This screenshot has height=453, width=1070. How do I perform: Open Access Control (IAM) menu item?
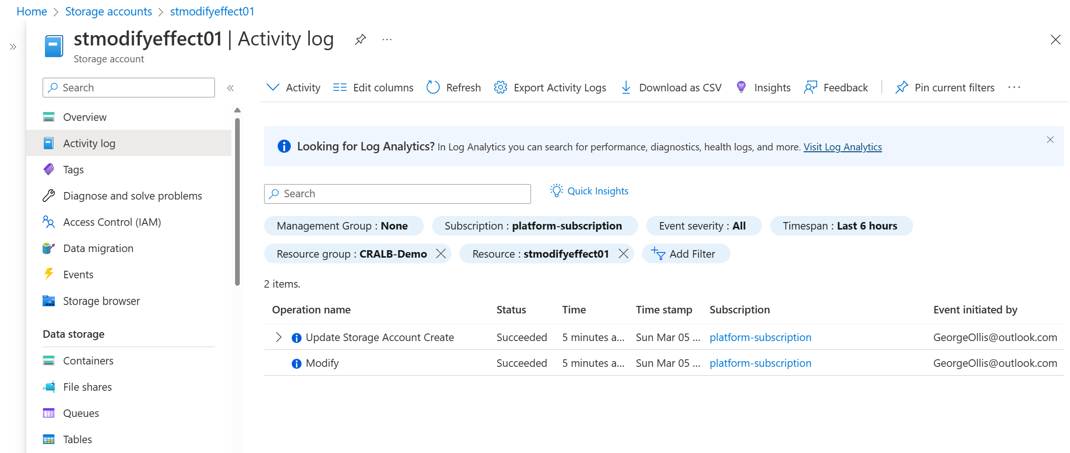(112, 222)
